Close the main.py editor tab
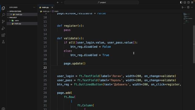This screenshot has width=195, height=110. [52, 7]
